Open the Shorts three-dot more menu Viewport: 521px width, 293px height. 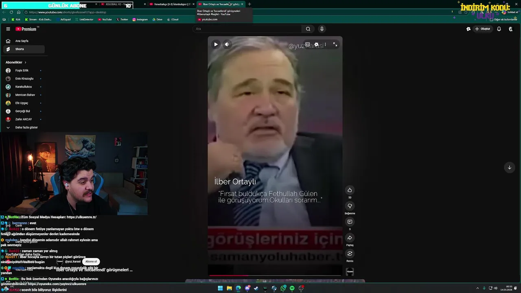coord(325,44)
